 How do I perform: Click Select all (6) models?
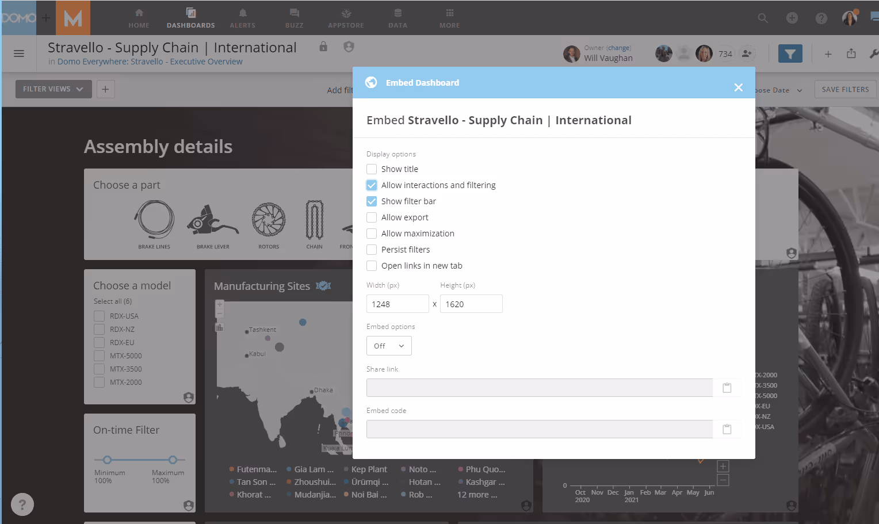click(x=113, y=301)
